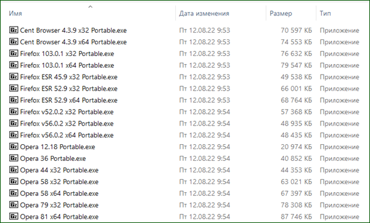Select file name Firefox ESR 52.9 x32 Portable.exe
This screenshot has height=223, width=370.
click(x=68, y=89)
